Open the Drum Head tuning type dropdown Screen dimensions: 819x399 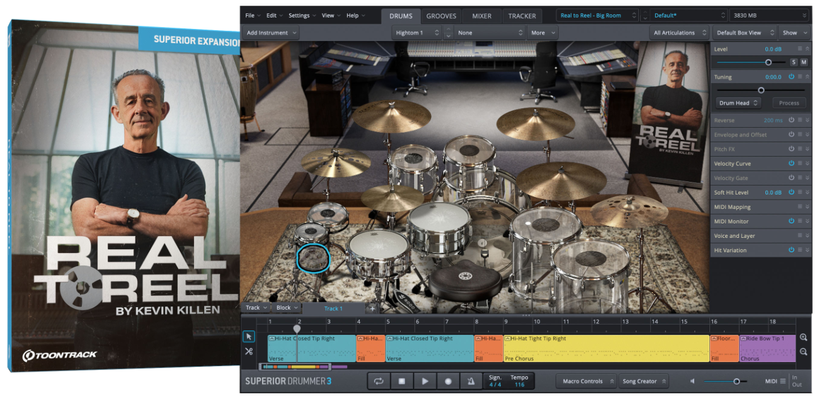[739, 103]
